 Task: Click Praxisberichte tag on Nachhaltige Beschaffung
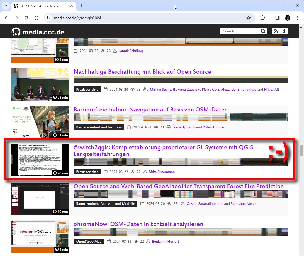[87, 89]
